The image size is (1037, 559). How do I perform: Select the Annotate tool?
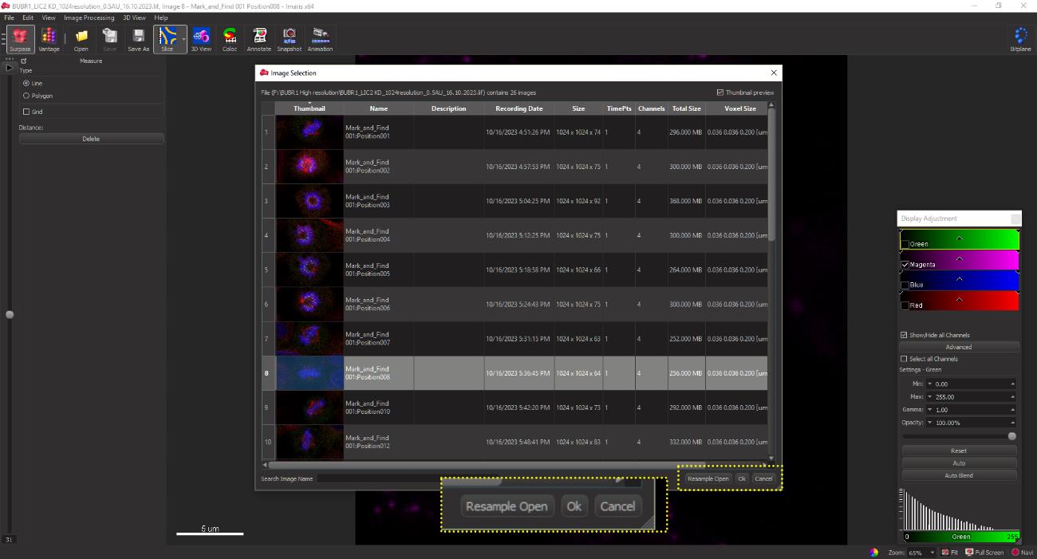click(x=259, y=39)
